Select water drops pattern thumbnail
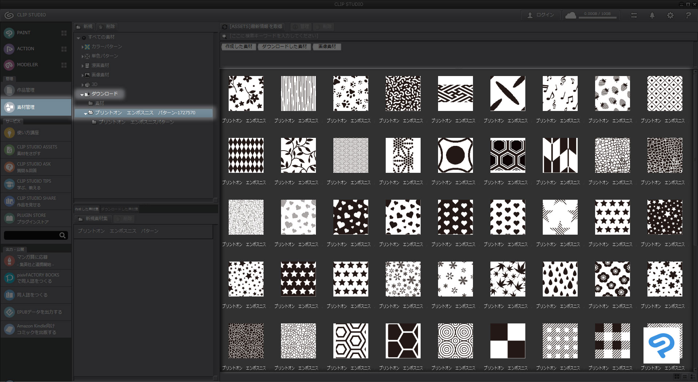 tap(560, 279)
